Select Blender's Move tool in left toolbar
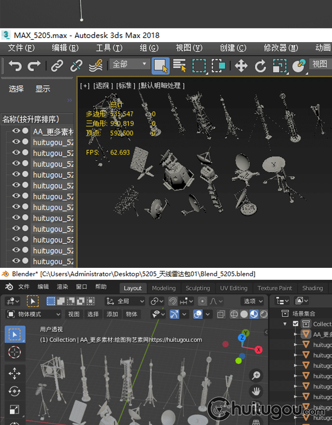Viewport: 332px width, 425px height. (15, 373)
